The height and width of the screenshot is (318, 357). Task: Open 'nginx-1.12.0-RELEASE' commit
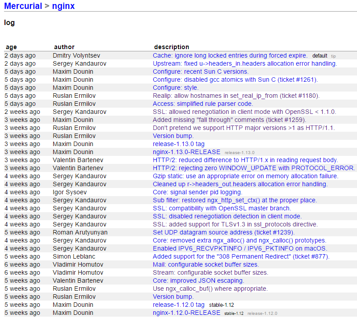click(186, 313)
